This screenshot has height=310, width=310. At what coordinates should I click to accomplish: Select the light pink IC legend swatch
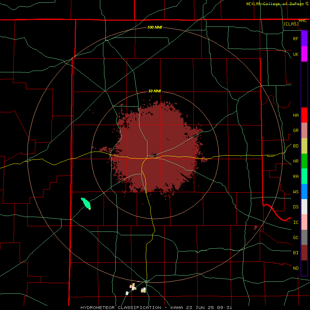click(x=304, y=222)
